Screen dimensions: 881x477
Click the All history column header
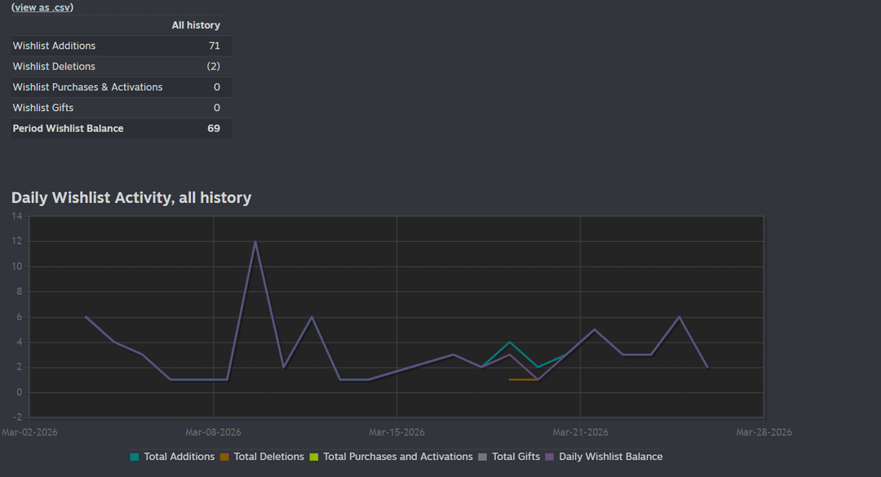pyautogui.click(x=196, y=25)
